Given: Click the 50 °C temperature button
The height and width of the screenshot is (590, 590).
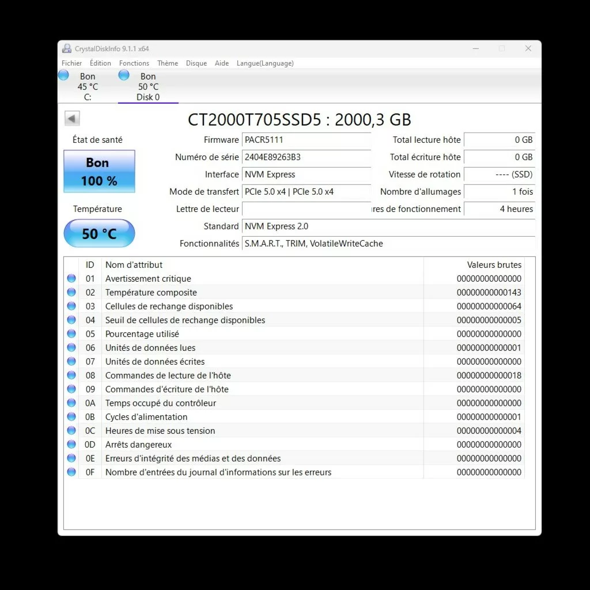Looking at the screenshot, I should pyautogui.click(x=99, y=234).
